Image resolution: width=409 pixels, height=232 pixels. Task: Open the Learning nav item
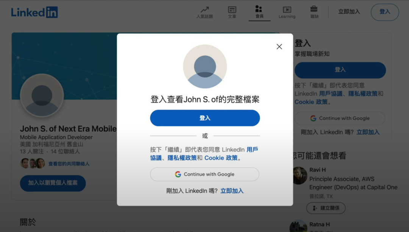(287, 12)
